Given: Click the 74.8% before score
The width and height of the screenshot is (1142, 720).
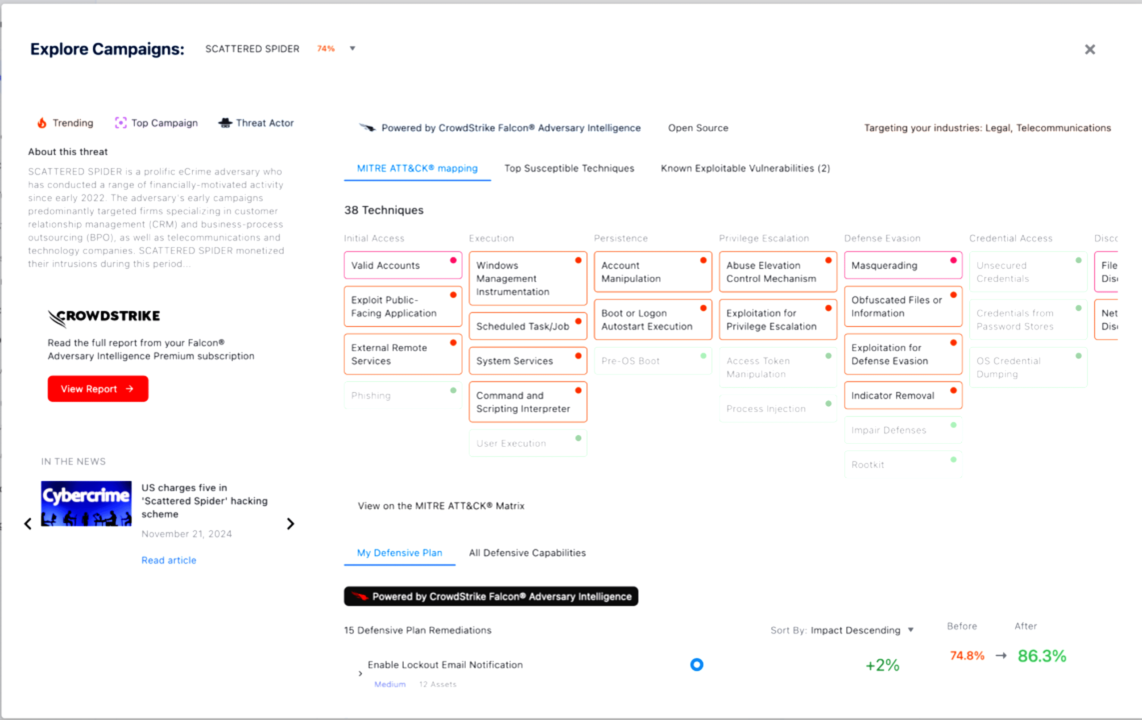Looking at the screenshot, I should tap(968, 656).
